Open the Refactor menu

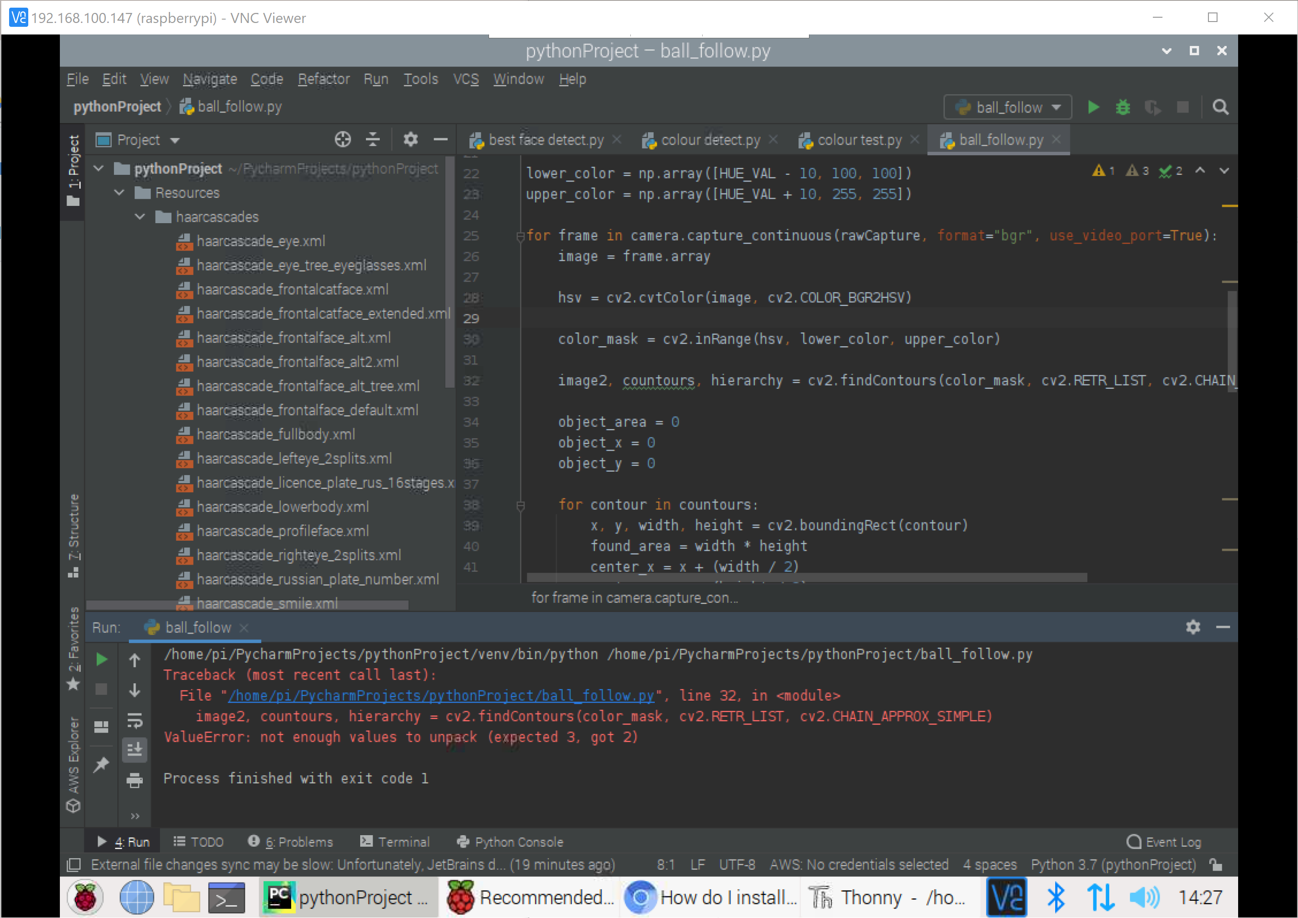coord(323,79)
